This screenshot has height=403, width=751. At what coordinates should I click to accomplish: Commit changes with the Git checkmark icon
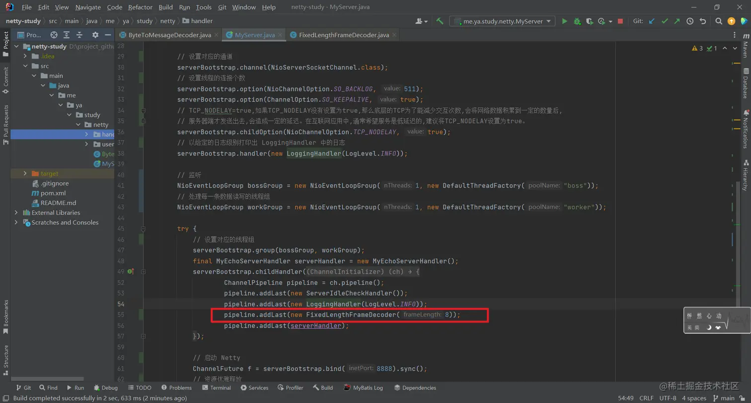[x=665, y=21]
